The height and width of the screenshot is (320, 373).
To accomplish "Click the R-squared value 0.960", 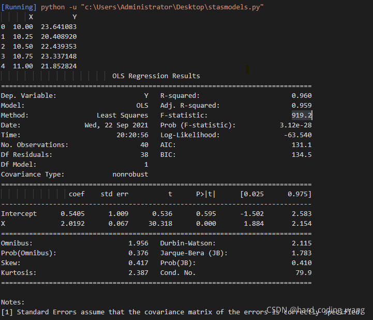I will (x=302, y=96).
